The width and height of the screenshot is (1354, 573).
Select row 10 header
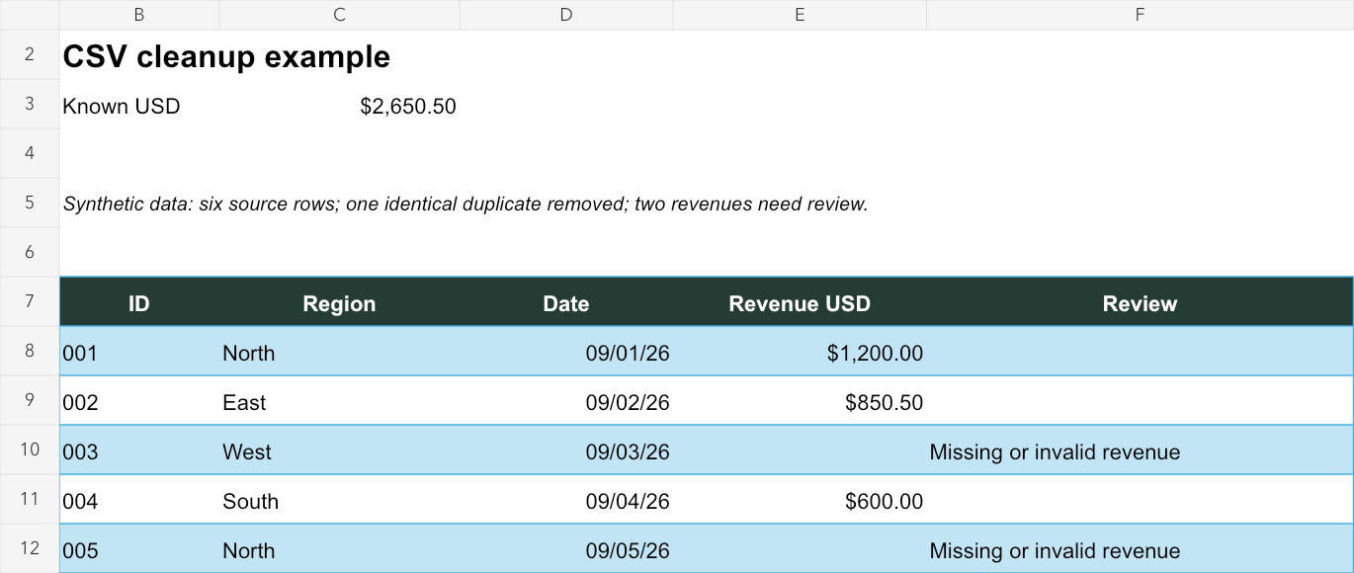click(30, 450)
